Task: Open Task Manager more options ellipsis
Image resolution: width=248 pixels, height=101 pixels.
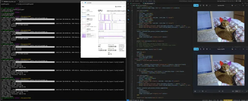Action: pyautogui.click(x=124, y=7)
